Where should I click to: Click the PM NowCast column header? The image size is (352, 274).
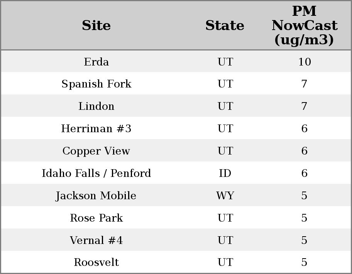(x=304, y=25)
